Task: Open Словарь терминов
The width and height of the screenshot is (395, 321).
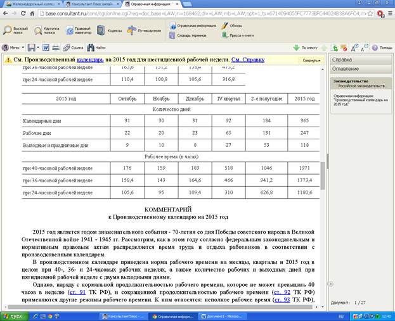Action: 188,35
